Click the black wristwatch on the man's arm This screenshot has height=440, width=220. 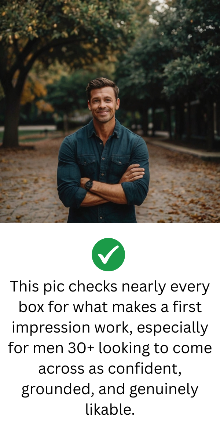[x=89, y=184]
